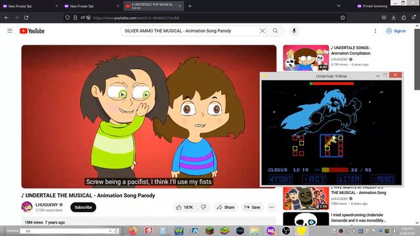Click inside the YouTube search field

(190, 31)
